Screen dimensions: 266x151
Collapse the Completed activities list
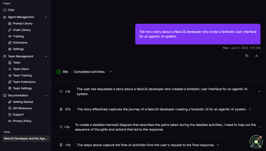(x=111, y=72)
